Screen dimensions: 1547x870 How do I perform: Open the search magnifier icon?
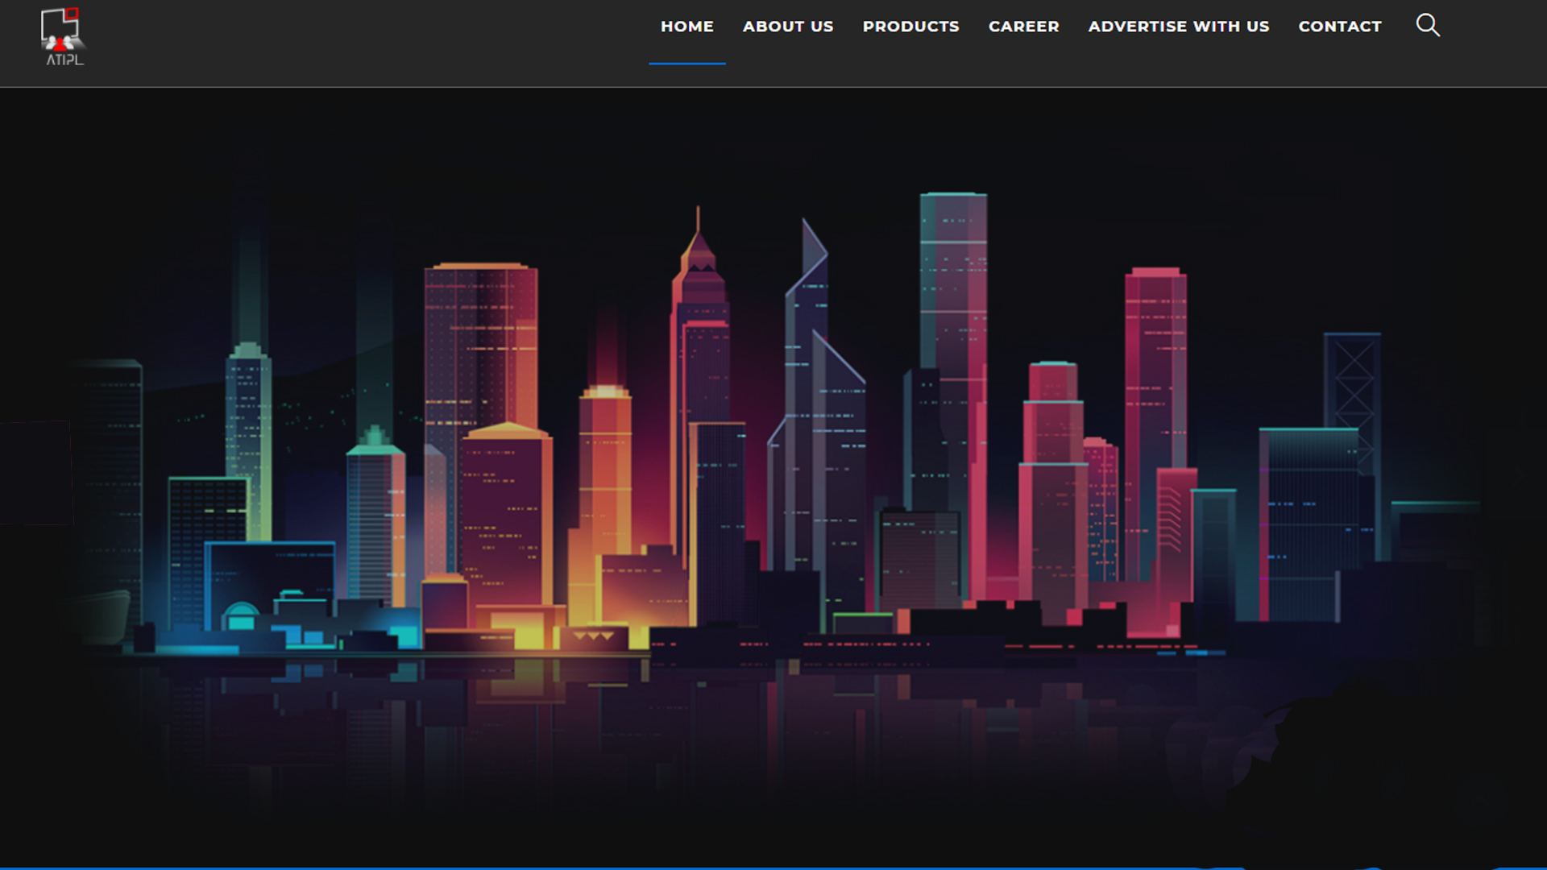pyautogui.click(x=1428, y=26)
